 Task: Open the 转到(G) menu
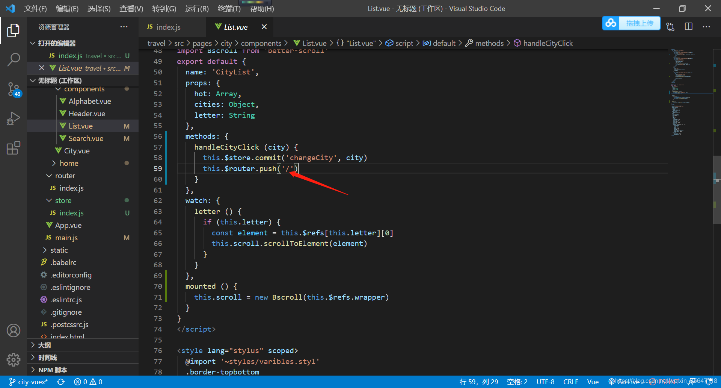[x=164, y=9]
